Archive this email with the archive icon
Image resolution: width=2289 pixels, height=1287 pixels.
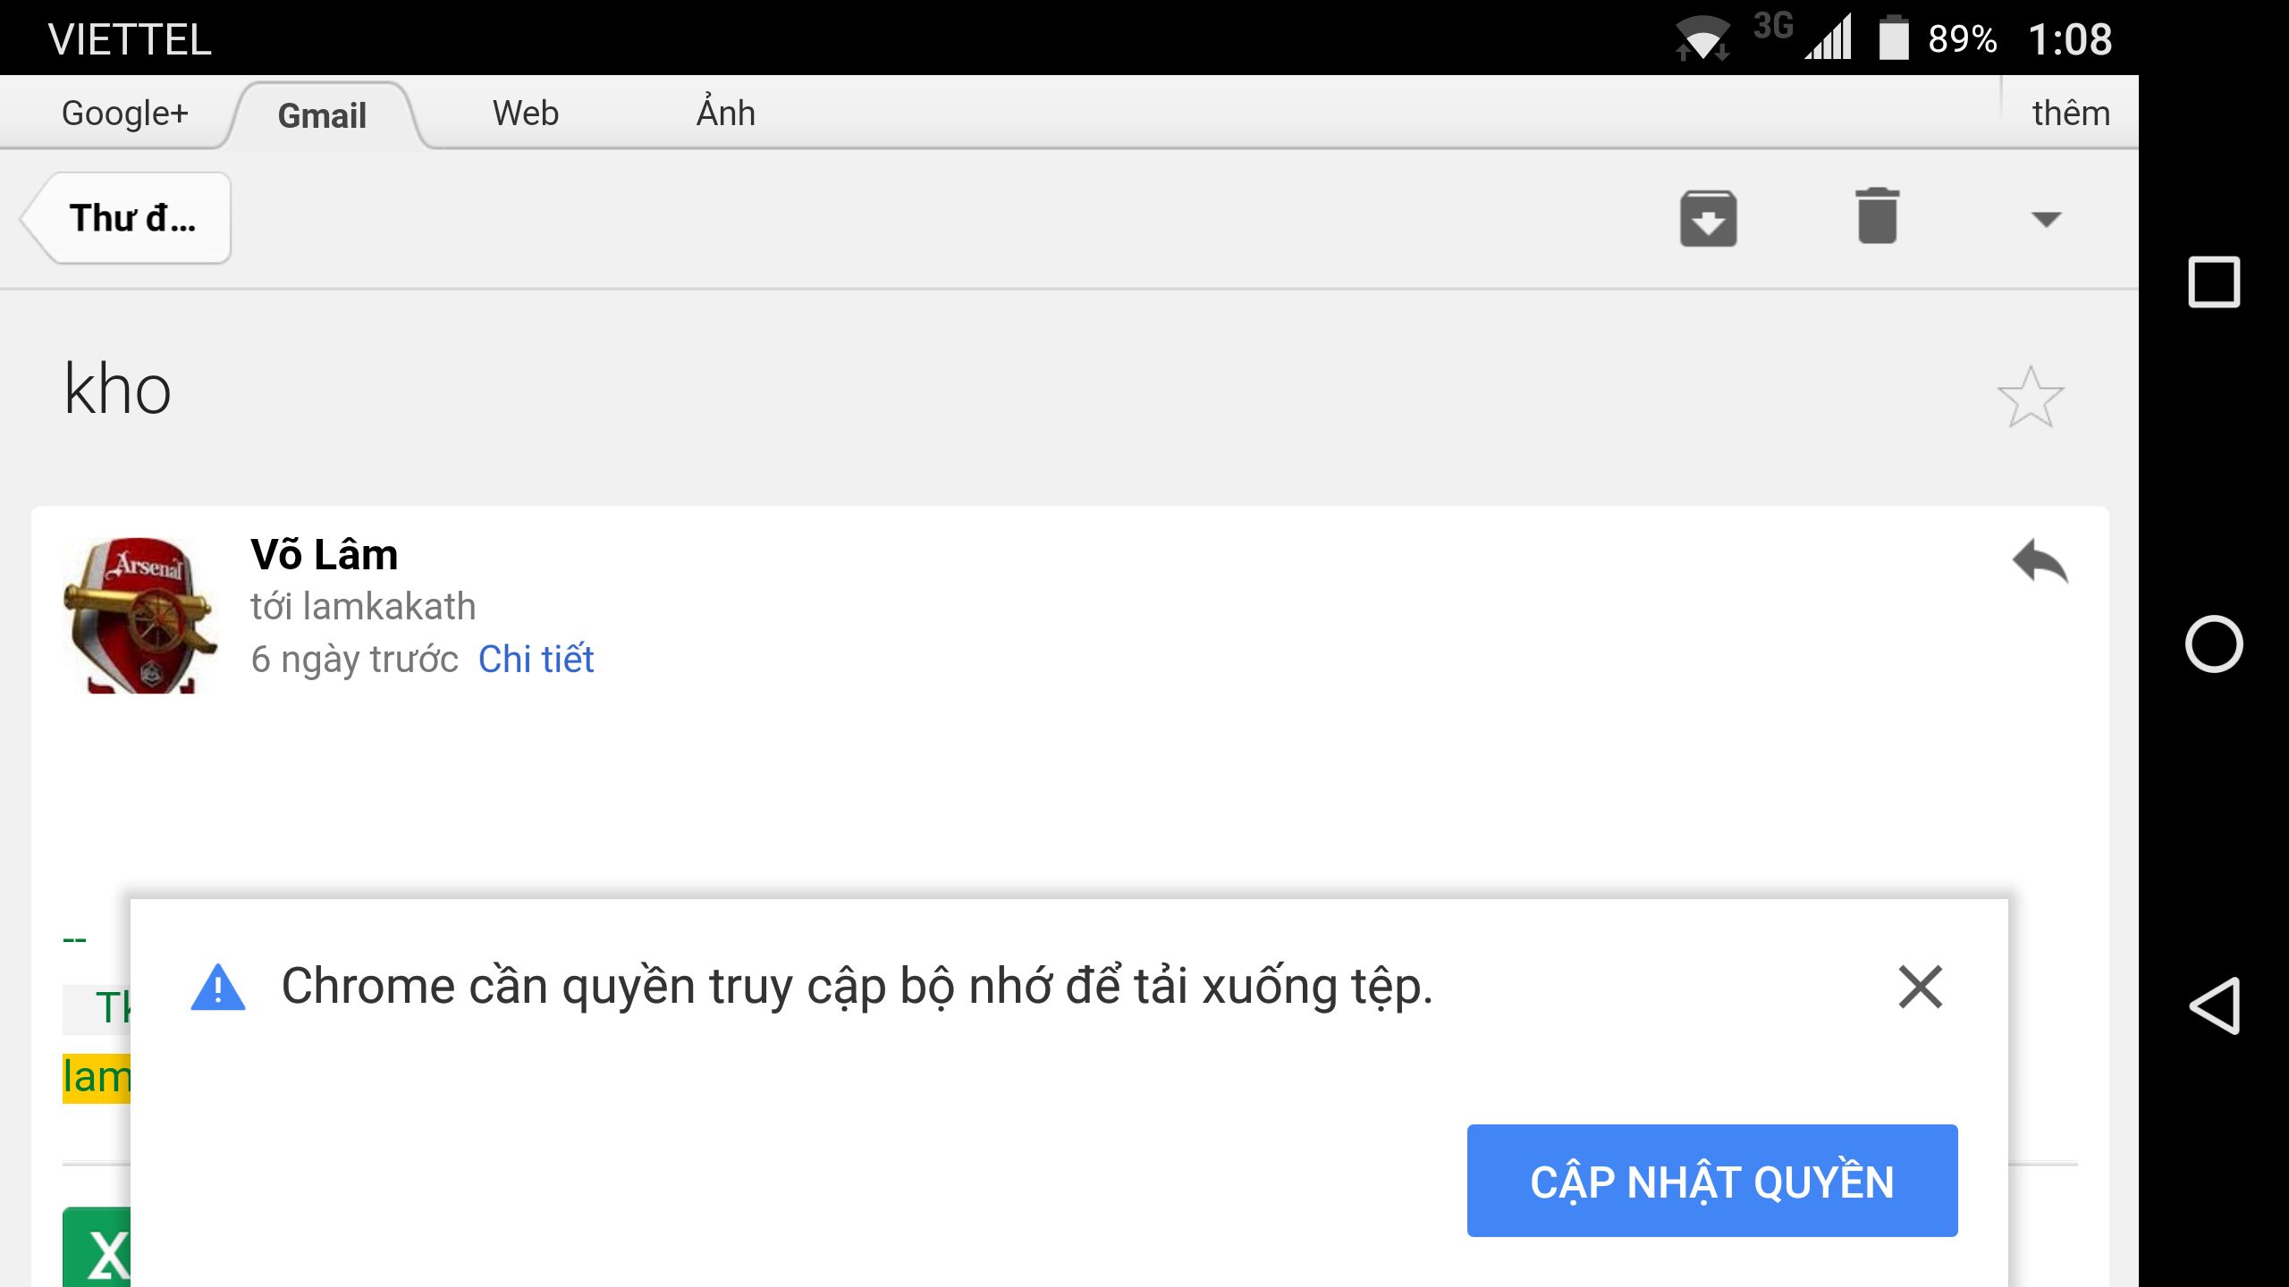[1708, 218]
